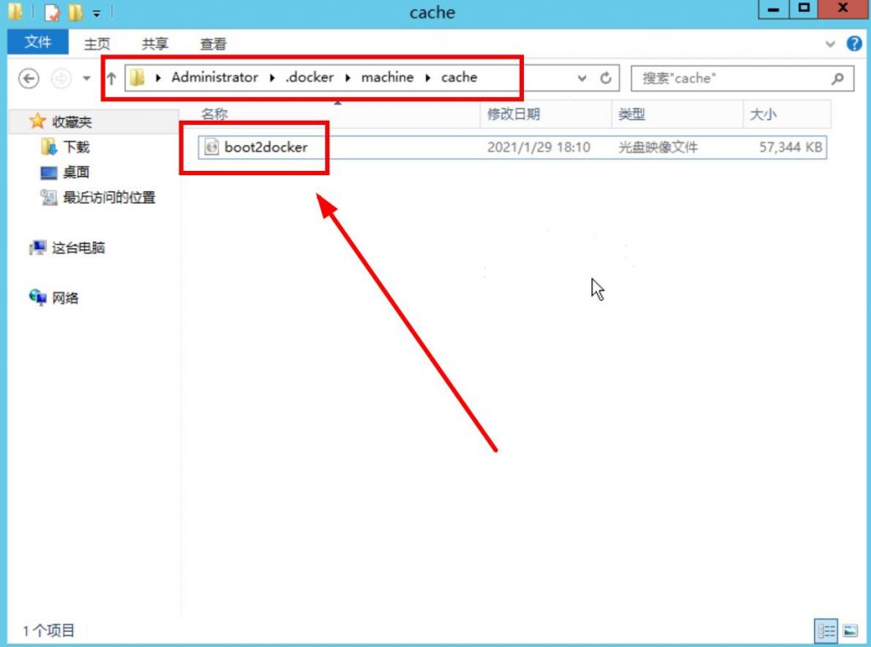Open the address bar history dropdown

click(x=581, y=77)
